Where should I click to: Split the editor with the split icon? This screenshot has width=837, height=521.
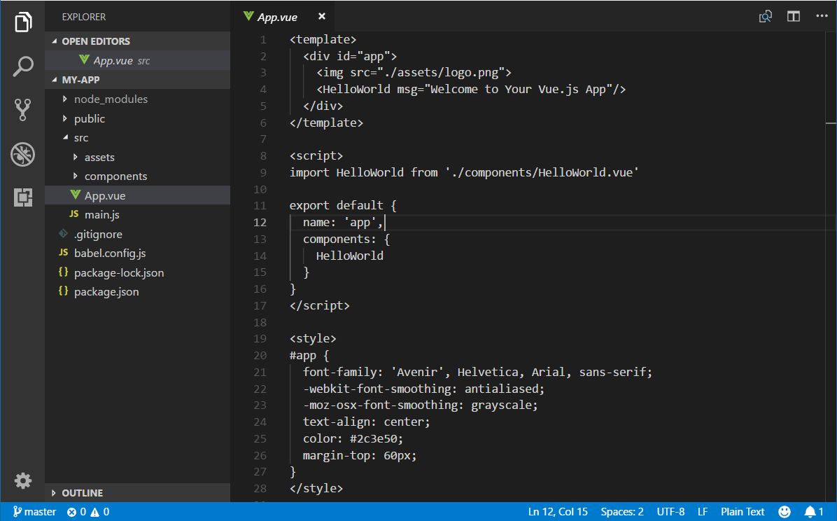793,17
